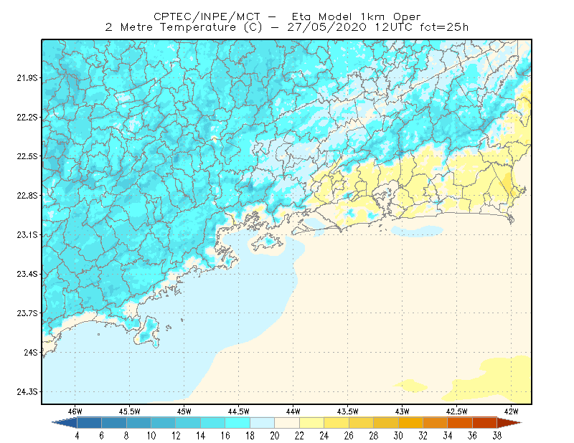Click the legend swatch between 26 and 28
This screenshot has width=574, height=443.
(362, 423)
